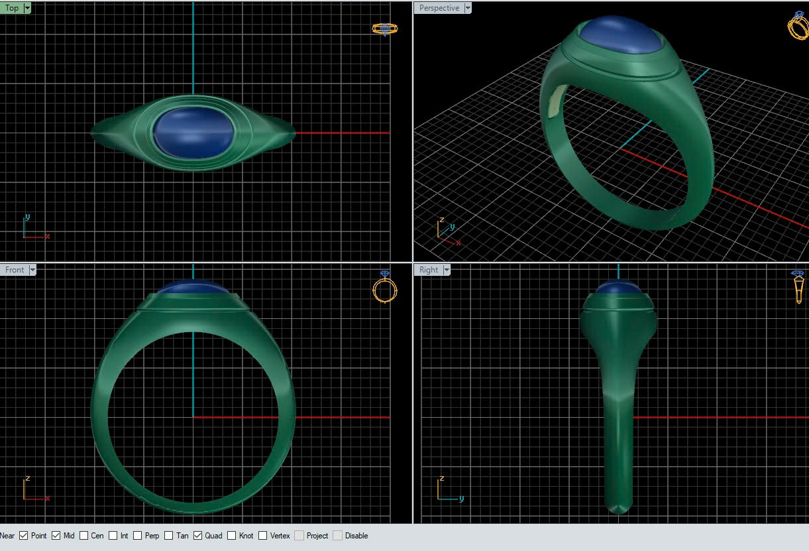Click the ring thumbnail icon in Top viewport
Image resolution: width=809 pixels, height=551 pixels.
[x=385, y=29]
